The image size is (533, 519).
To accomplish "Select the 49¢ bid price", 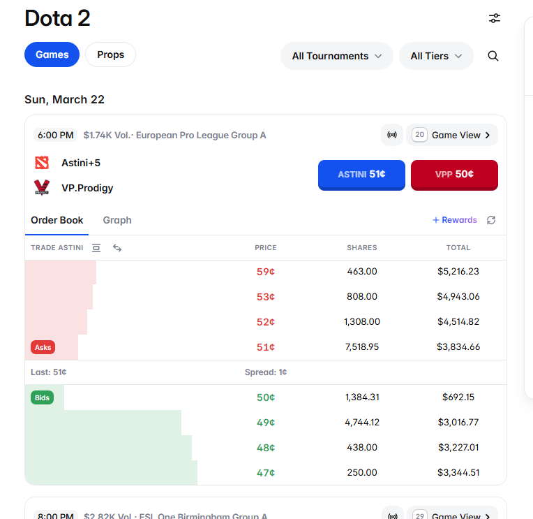I will [266, 423].
